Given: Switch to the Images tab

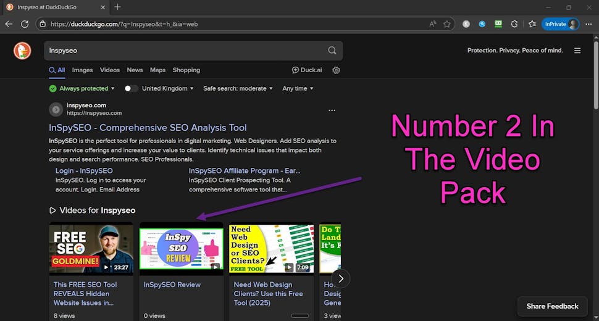Looking at the screenshot, I should click(82, 70).
